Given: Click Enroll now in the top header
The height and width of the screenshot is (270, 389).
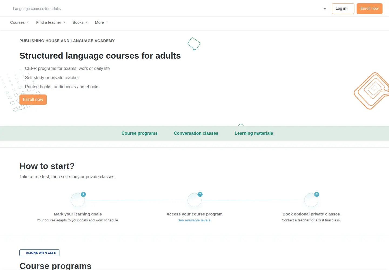Looking at the screenshot, I should tap(369, 9).
